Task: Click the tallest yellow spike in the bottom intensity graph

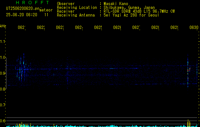Action: tap(188, 123)
